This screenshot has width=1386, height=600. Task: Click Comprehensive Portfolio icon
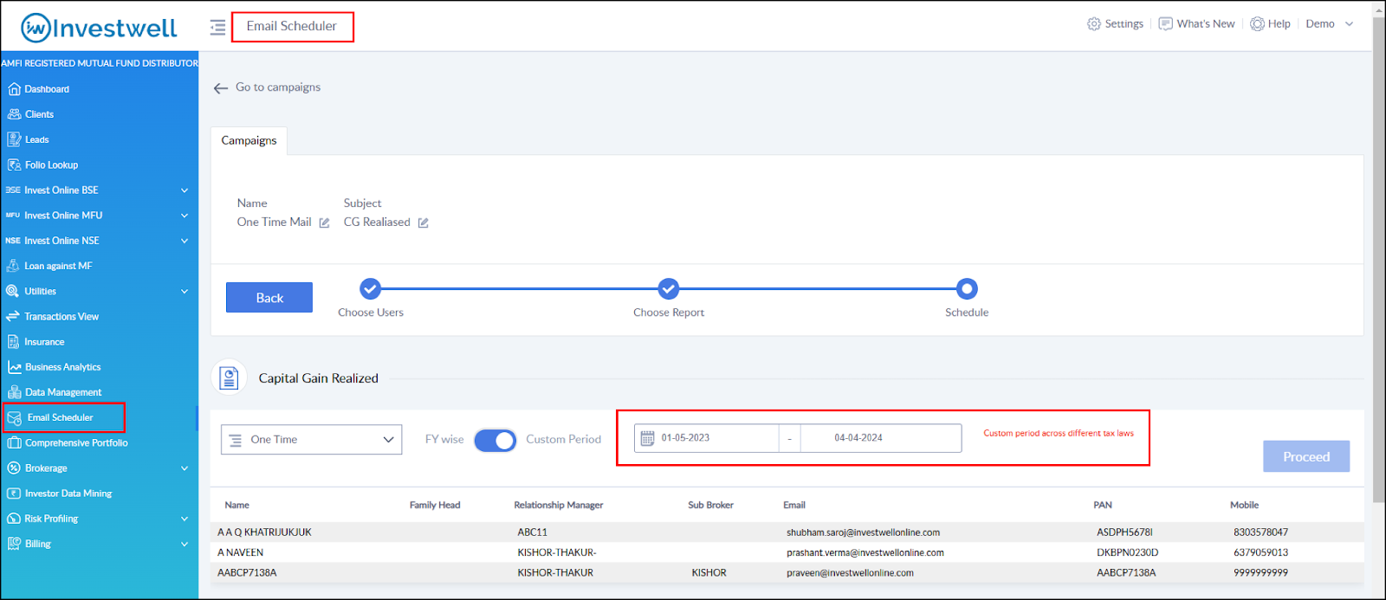tap(14, 442)
